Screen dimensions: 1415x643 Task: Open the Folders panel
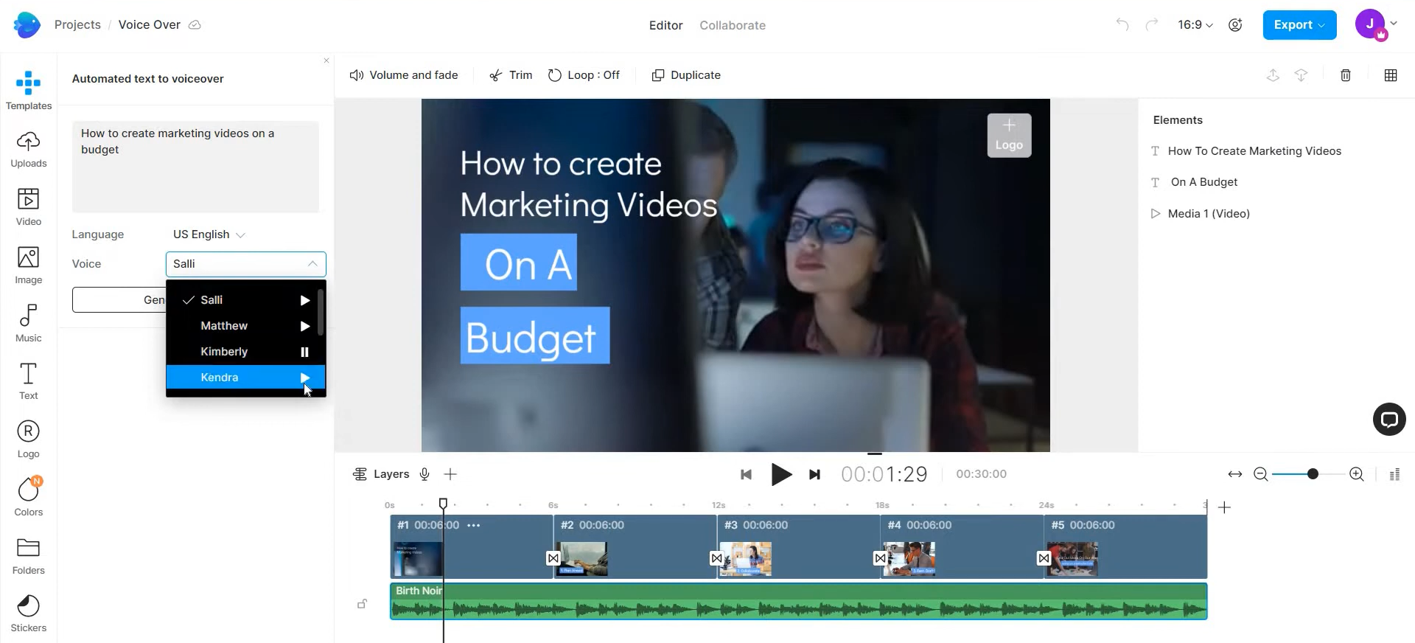click(x=29, y=556)
